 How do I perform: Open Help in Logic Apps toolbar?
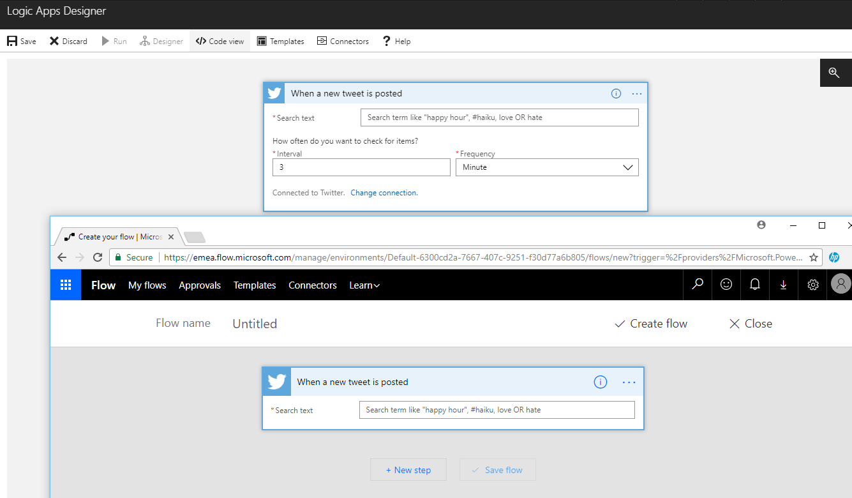(x=396, y=41)
